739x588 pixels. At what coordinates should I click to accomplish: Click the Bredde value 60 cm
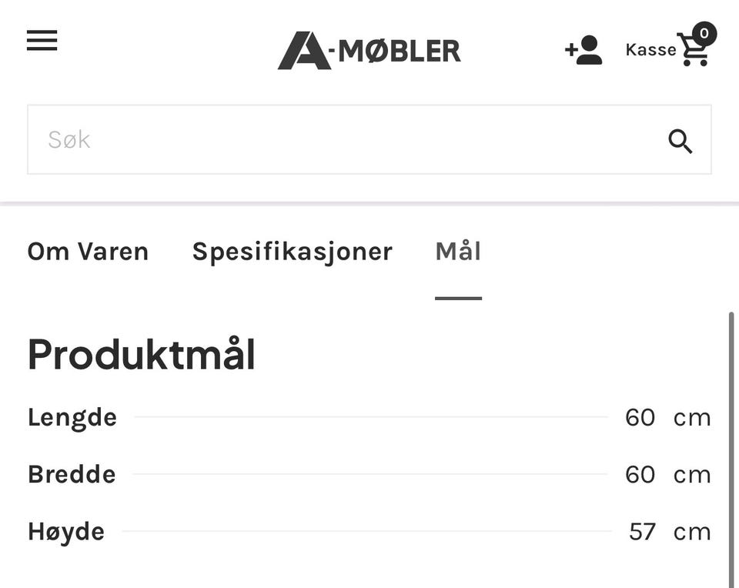(x=668, y=474)
